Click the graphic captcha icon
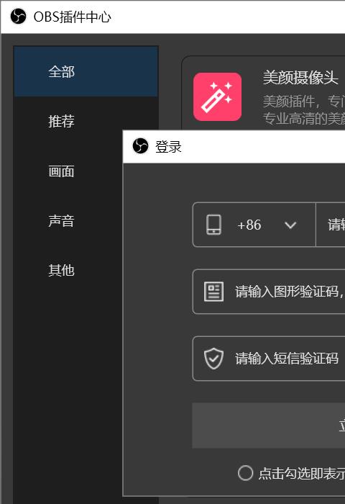Viewport: 345px width, 504px height. pos(213,292)
